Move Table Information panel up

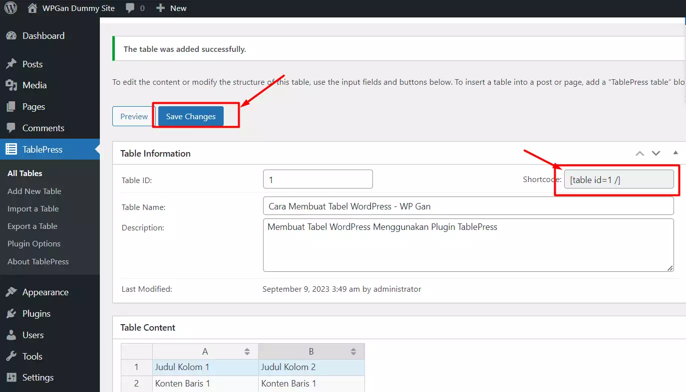pos(640,153)
